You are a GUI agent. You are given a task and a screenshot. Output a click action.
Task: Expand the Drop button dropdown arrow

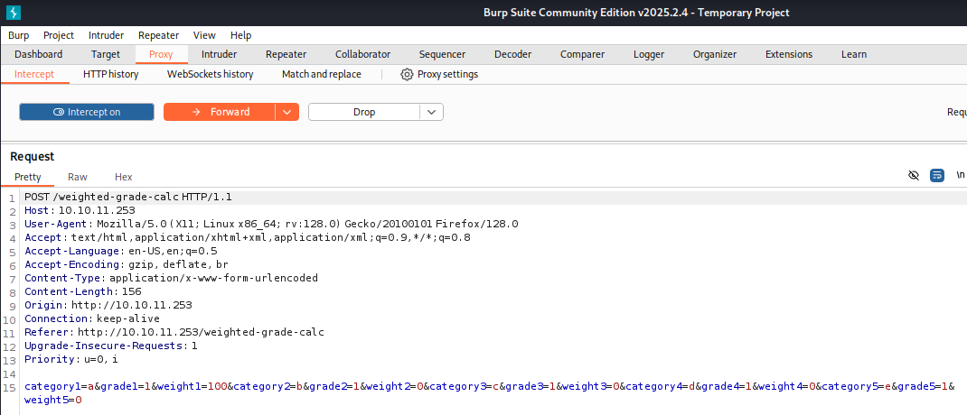[432, 112]
